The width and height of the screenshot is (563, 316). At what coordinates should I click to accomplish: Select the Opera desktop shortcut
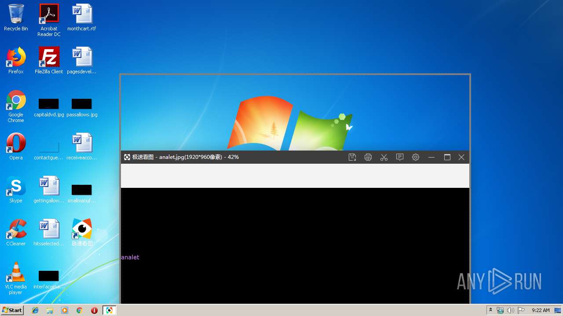pyautogui.click(x=16, y=147)
